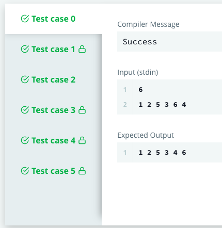Click the Success compiler message box
Screen dimensions: 222x228
pyautogui.click(x=169, y=42)
